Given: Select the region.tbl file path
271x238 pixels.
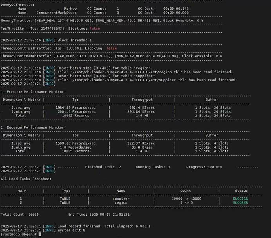Looking at the screenshot, I should (126, 72).
